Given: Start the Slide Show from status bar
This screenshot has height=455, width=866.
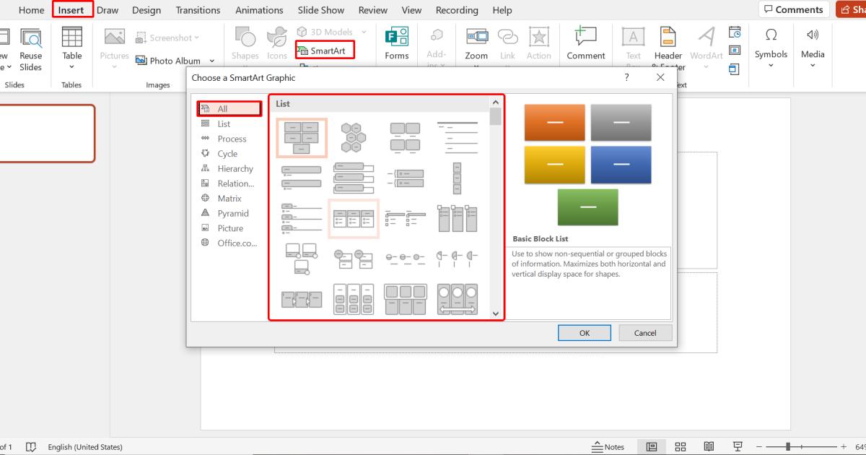Looking at the screenshot, I should (x=737, y=446).
